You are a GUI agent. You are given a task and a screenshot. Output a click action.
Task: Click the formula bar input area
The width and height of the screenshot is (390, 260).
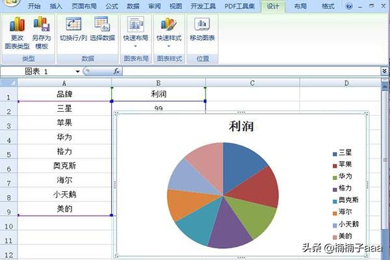tap(251, 71)
